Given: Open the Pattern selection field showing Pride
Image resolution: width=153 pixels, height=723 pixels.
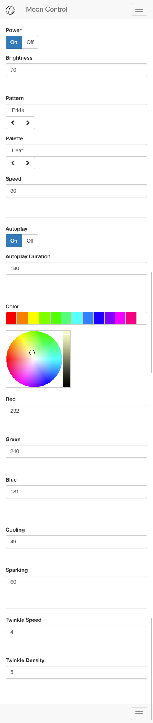Looking at the screenshot, I should (76, 110).
